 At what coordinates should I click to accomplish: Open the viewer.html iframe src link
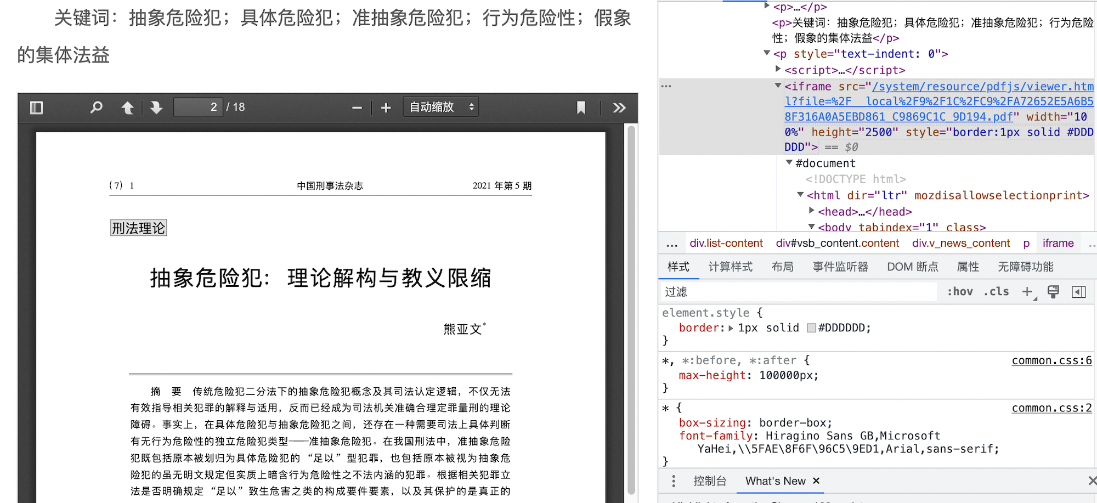tap(939, 101)
